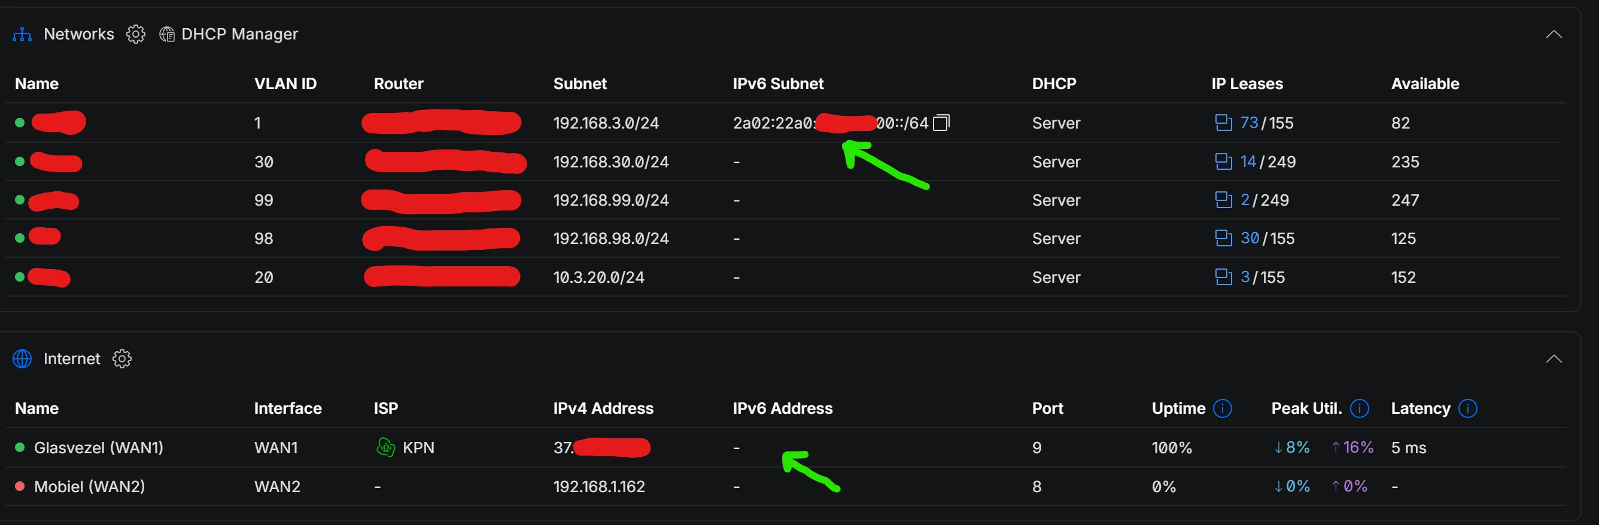1599x525 pixels.
Task: Click the green status dot for Glasvezel WAN1
Action: [x=19, y=447]
